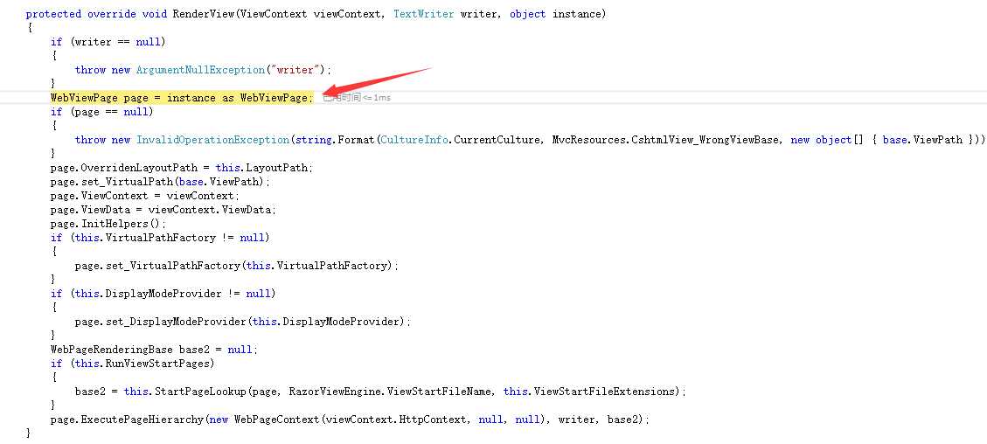Click the line "if (page == null)"
This screenshot has width=987, height=444.
point(102,112)
